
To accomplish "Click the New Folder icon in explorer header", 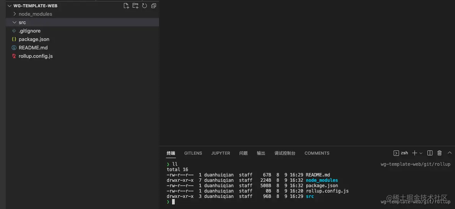I will (x=135, y=5).
